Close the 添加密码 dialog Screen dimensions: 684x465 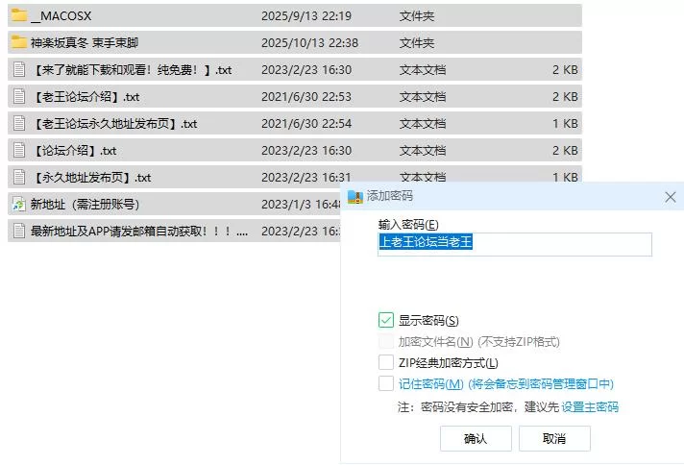coord(671,197)
